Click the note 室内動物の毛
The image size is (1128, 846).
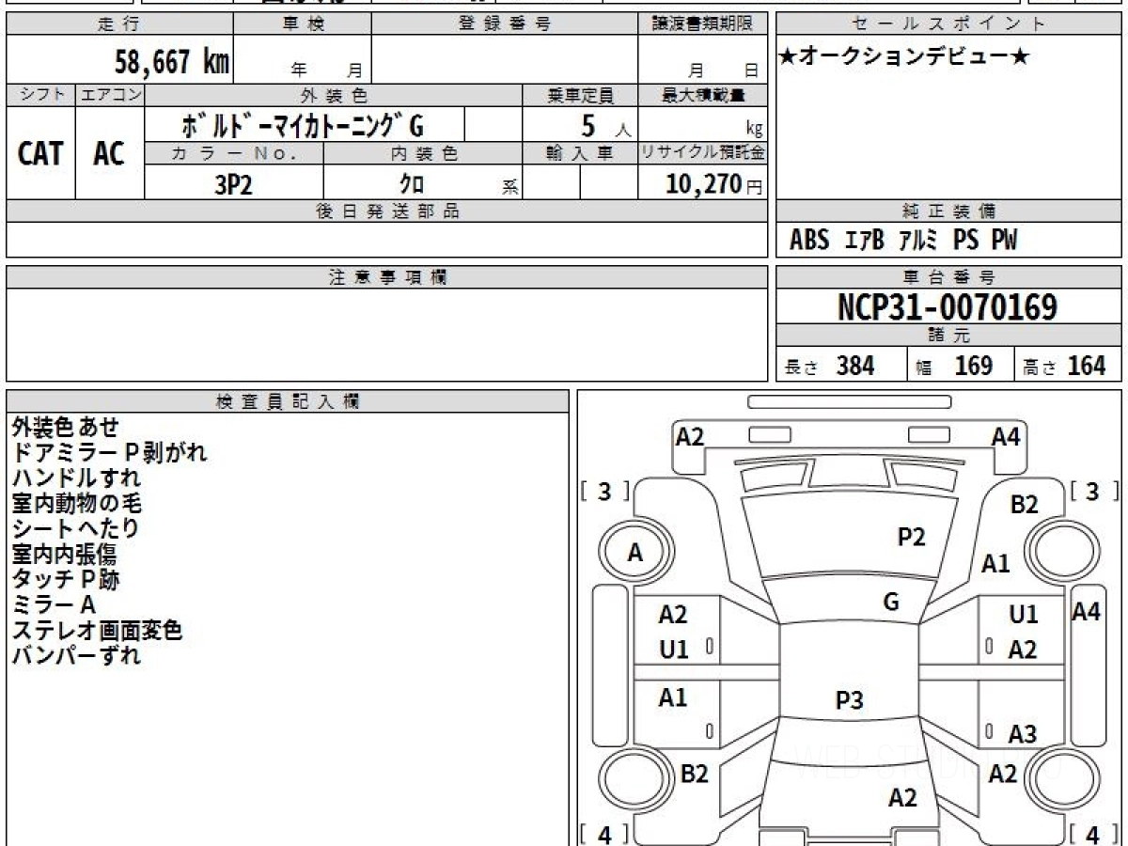[76, 504]
